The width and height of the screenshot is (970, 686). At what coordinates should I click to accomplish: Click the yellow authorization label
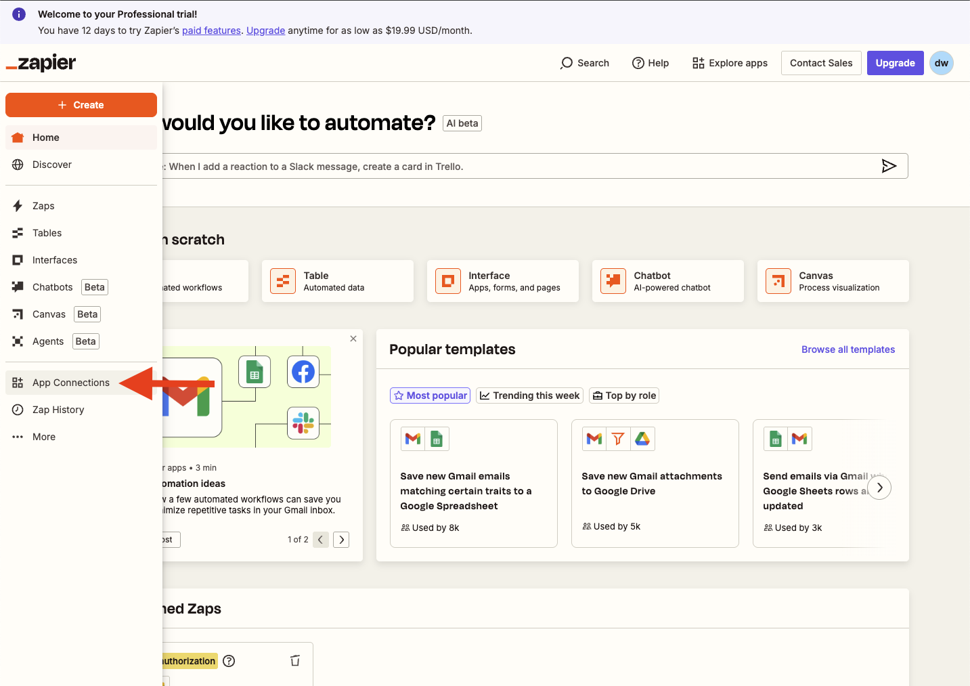tap(190, 661)
